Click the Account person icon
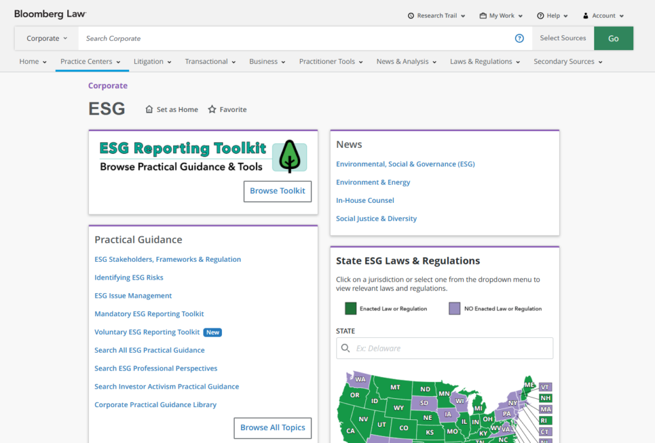 [585, 16]
